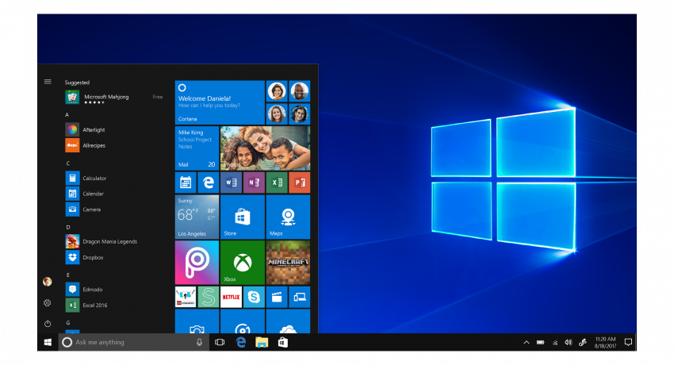The width and height of the screenshot is (674, 365).
Task: Open the Movies & TV clapperboard tile
Action: pos(277,297)
